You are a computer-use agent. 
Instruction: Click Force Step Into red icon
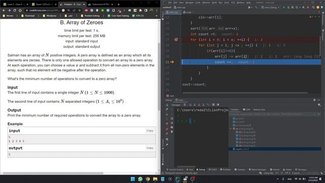(x=199, y=105)
